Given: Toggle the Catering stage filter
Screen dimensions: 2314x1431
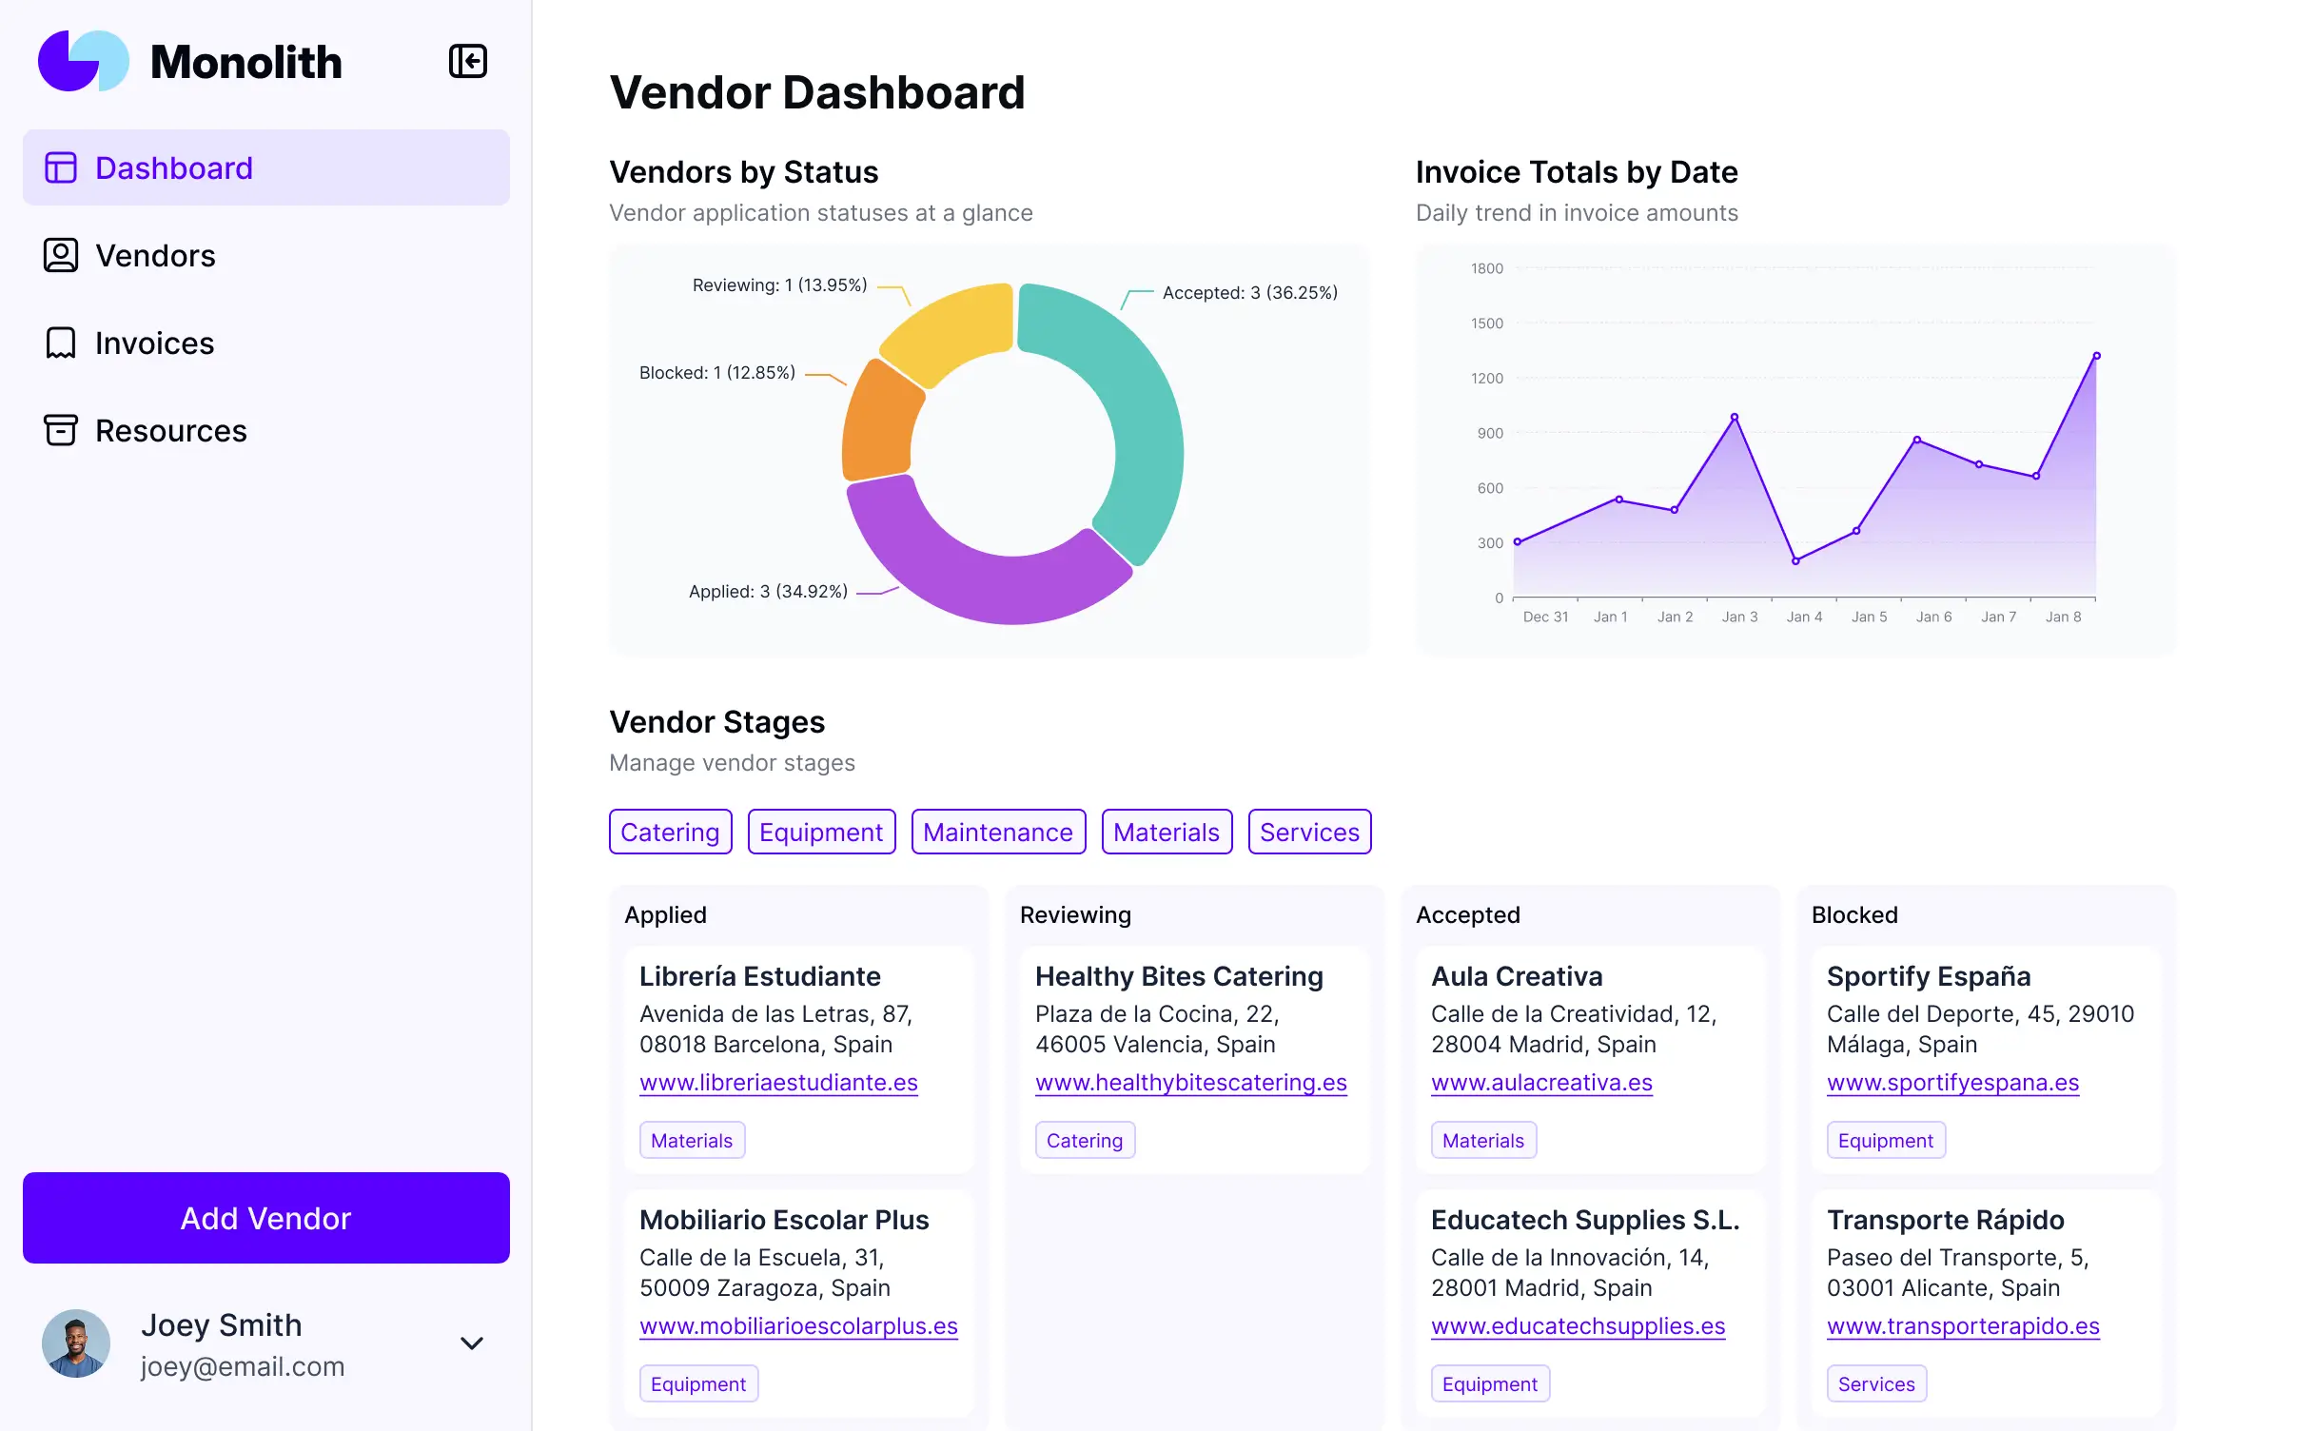Looking at the screenshot, I should pos(670,831).
